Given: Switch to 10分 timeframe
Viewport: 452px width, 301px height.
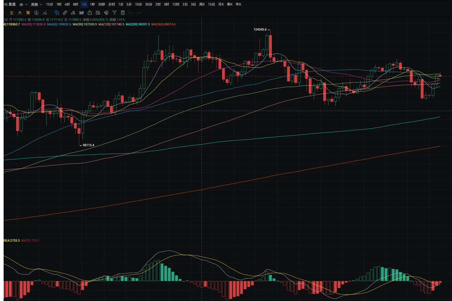Looking at the screenshot, I should pos(138,4).
